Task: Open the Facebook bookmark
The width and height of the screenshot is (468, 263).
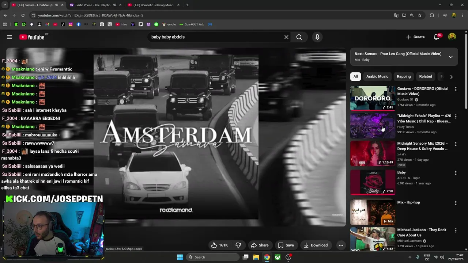Action: click(x=79, y=24)
